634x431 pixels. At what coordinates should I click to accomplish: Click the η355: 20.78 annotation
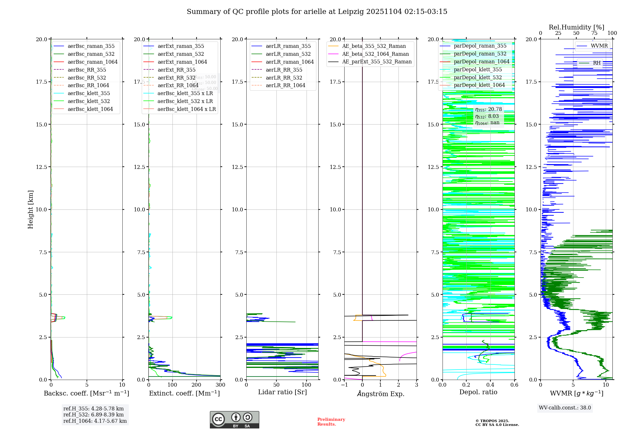click(488, 110)
